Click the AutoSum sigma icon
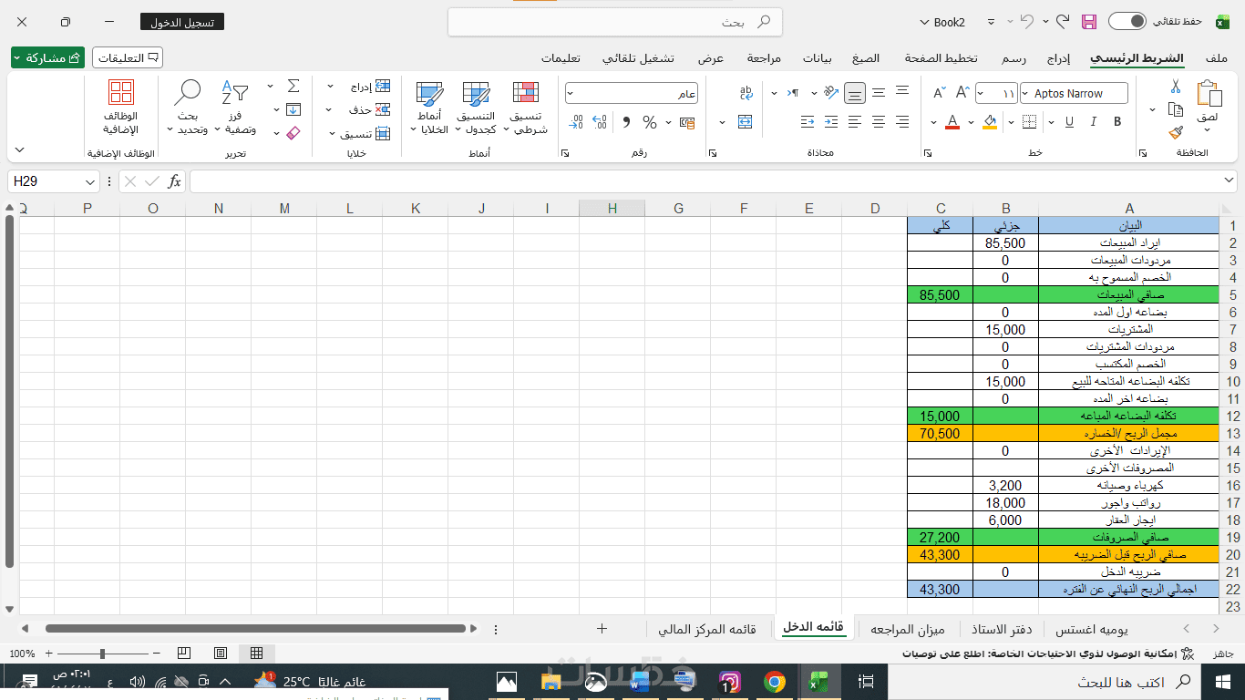The height and width of the screenshot is (700, 1245). (x=293, y=86)
